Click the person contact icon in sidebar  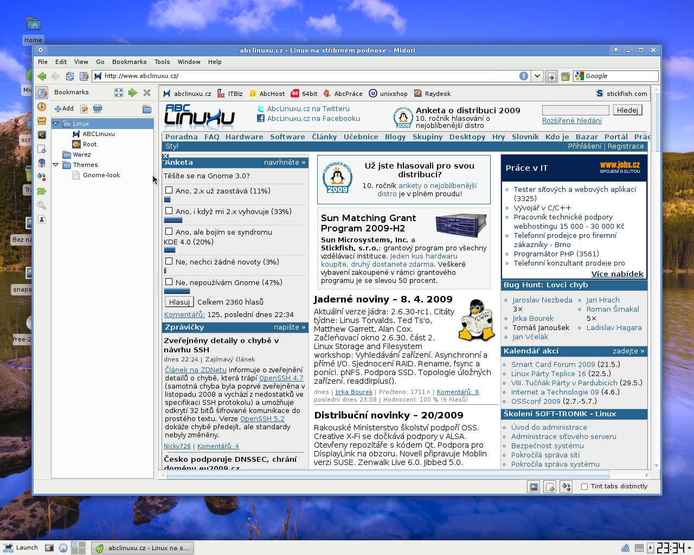click(x=42, y=220)
